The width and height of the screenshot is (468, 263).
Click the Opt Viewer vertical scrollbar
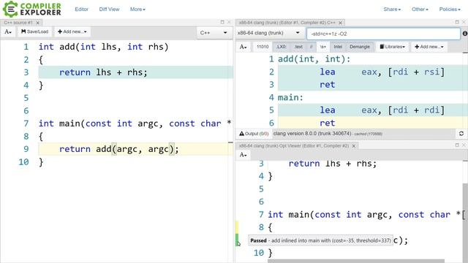point(465,222)
